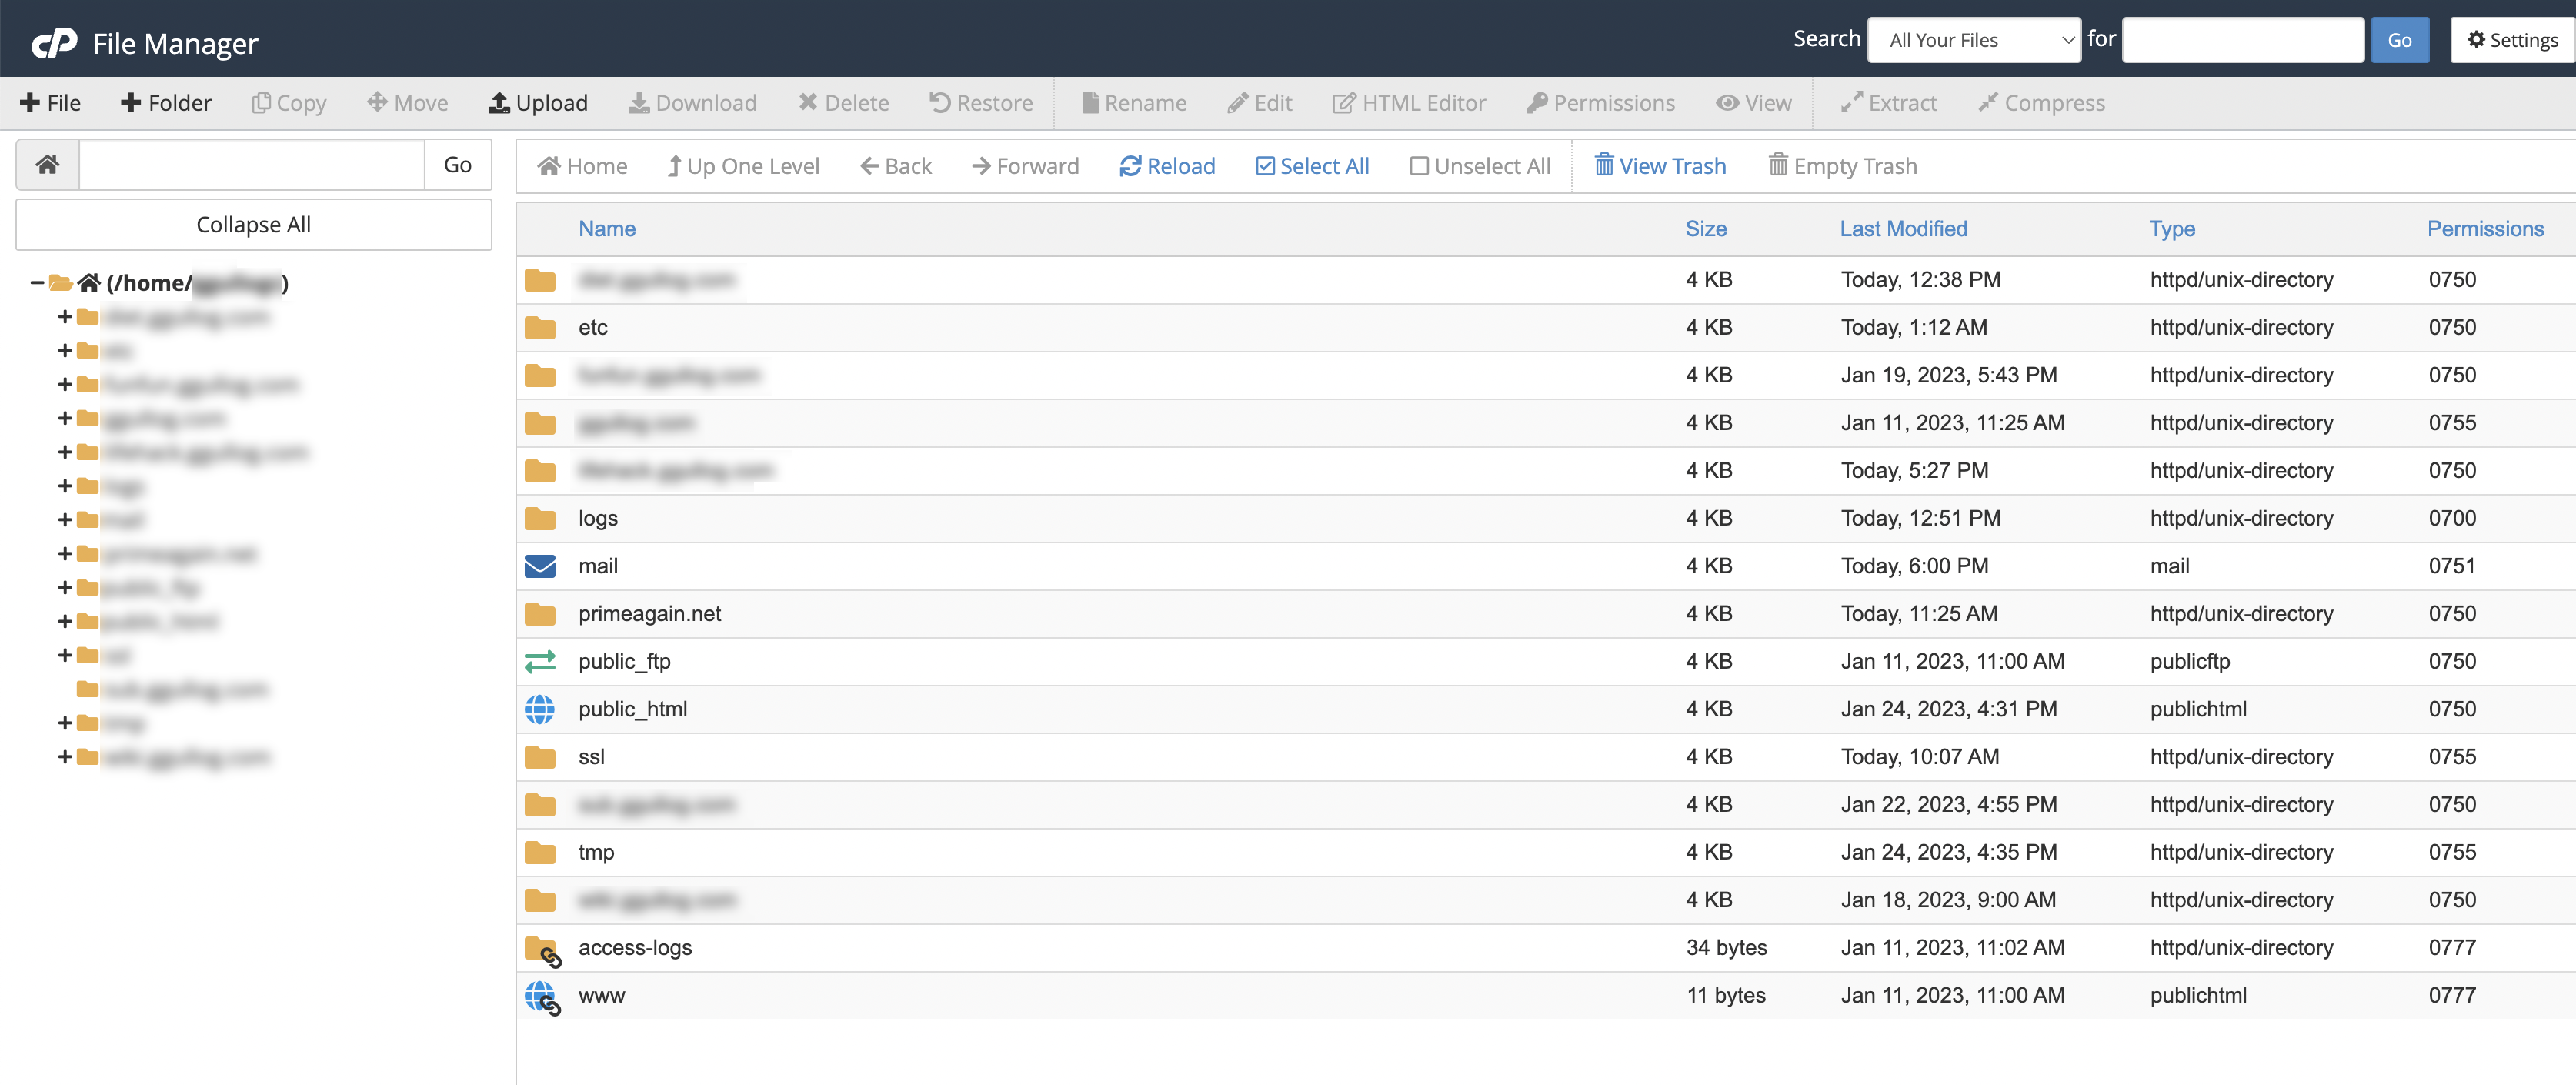Viewport: 2576px width, 1085px height.
Task: Click the public_html globe icon
Action: click(540, 709)
